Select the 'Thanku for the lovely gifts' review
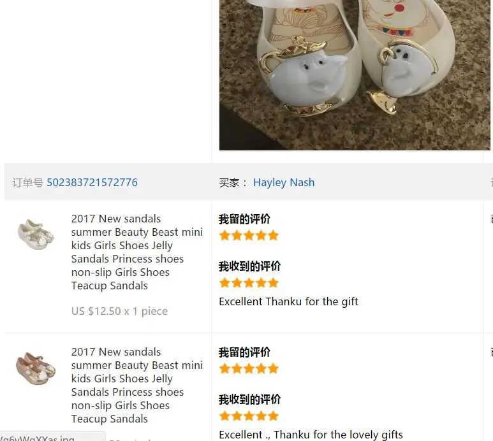 (x=338, y=435)
